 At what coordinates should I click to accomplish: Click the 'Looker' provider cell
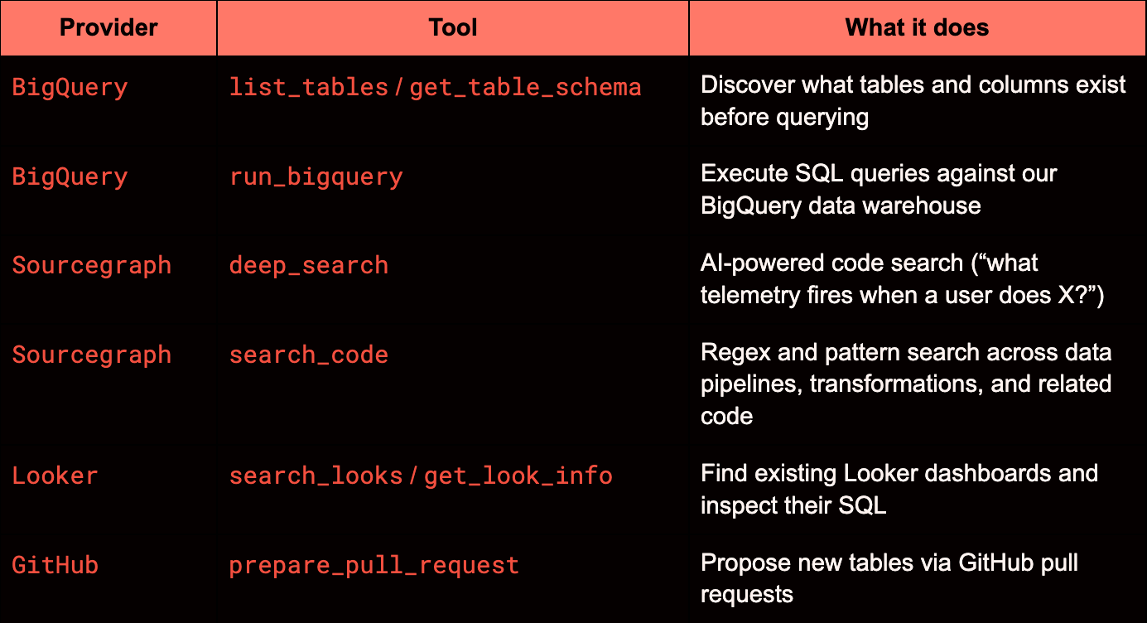click(55, 476)
